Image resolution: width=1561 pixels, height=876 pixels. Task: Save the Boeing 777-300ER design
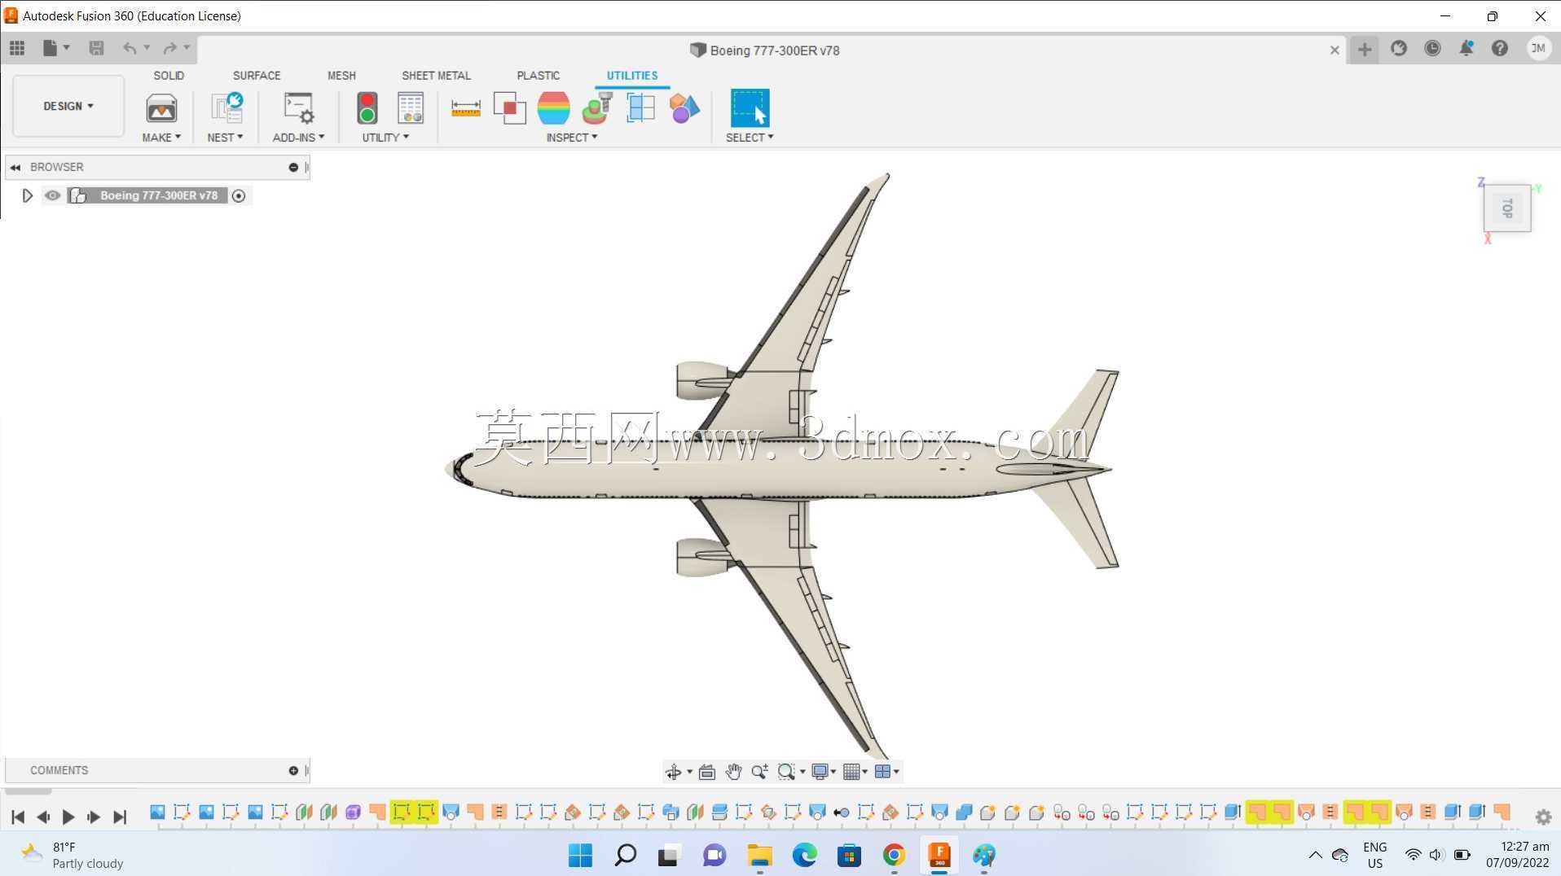point(96,48)
